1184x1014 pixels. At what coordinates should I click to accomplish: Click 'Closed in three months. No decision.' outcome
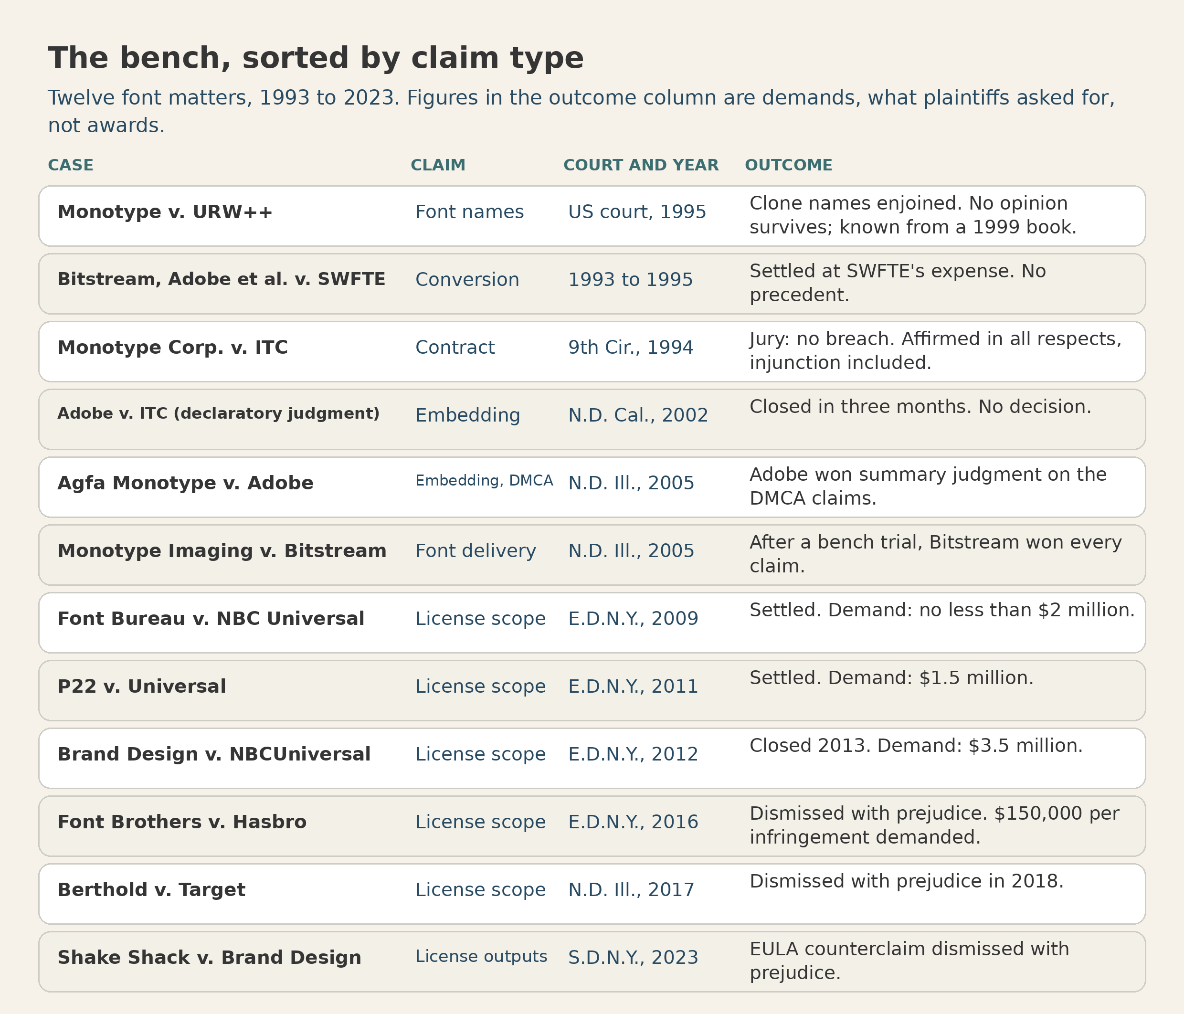(x=920, y=407)
